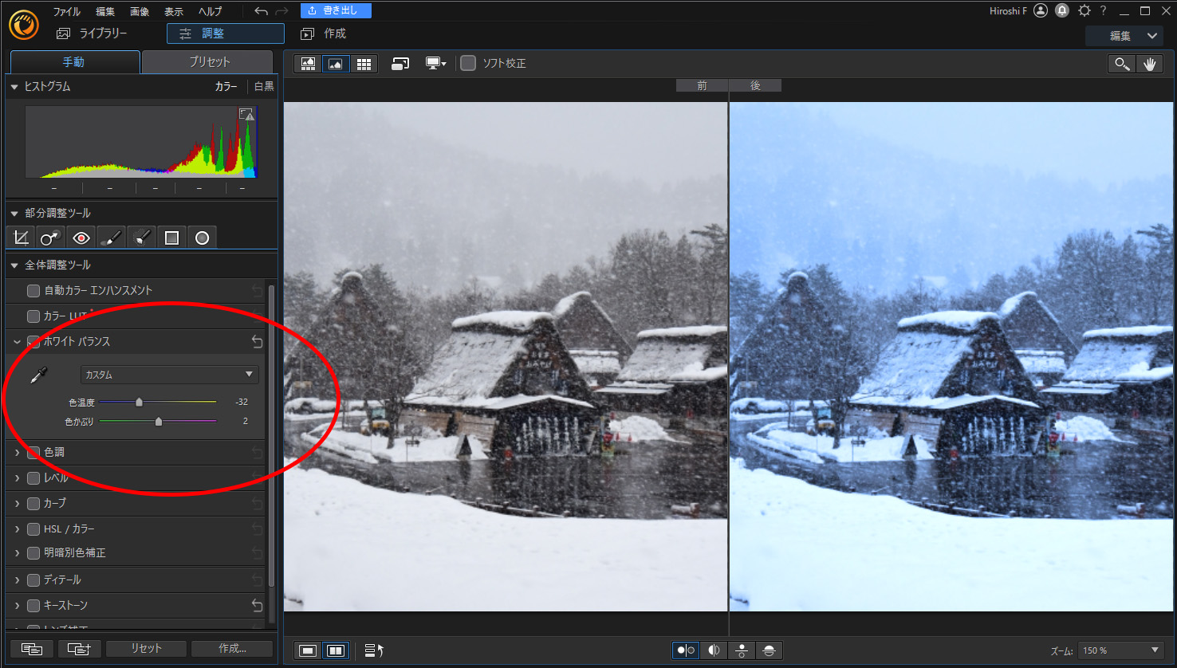Click the redo arrow in the title bar
The image size is (1177, 668).
point(281,11)
